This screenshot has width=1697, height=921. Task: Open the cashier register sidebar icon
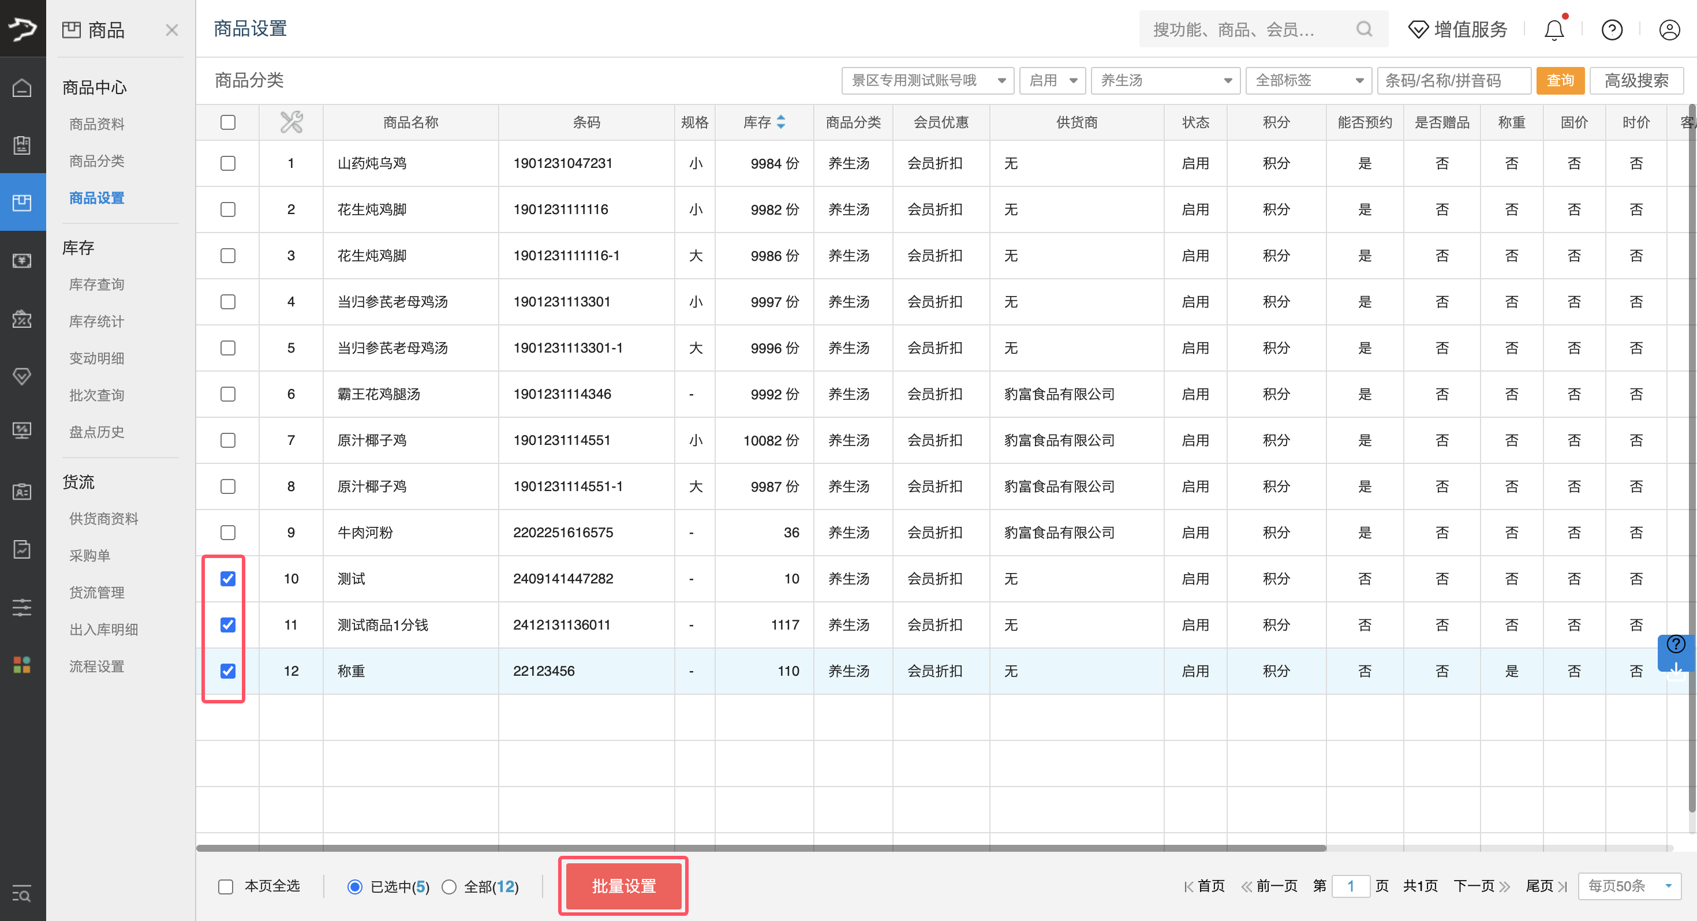[x=23, y=145]
